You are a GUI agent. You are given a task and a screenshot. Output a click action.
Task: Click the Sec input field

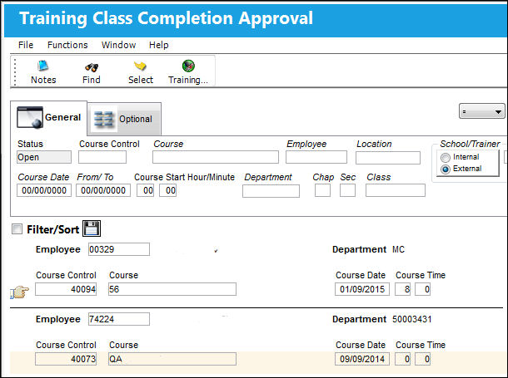347,190
